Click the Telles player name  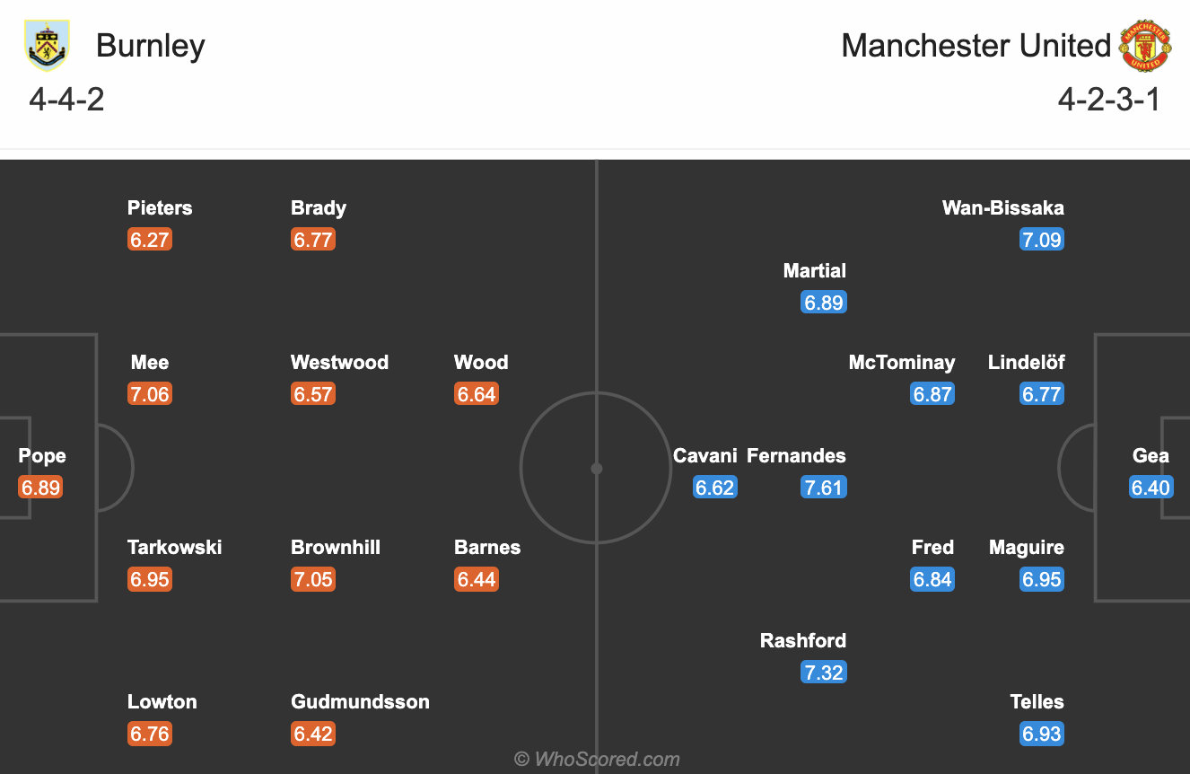click(1037, 702)
